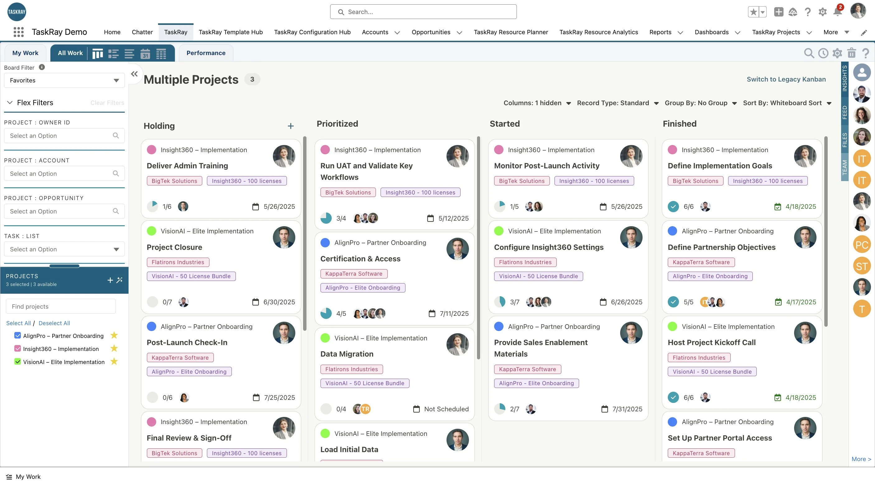
Task: Collapse the Flex Filters section
Action: [10, 103]
